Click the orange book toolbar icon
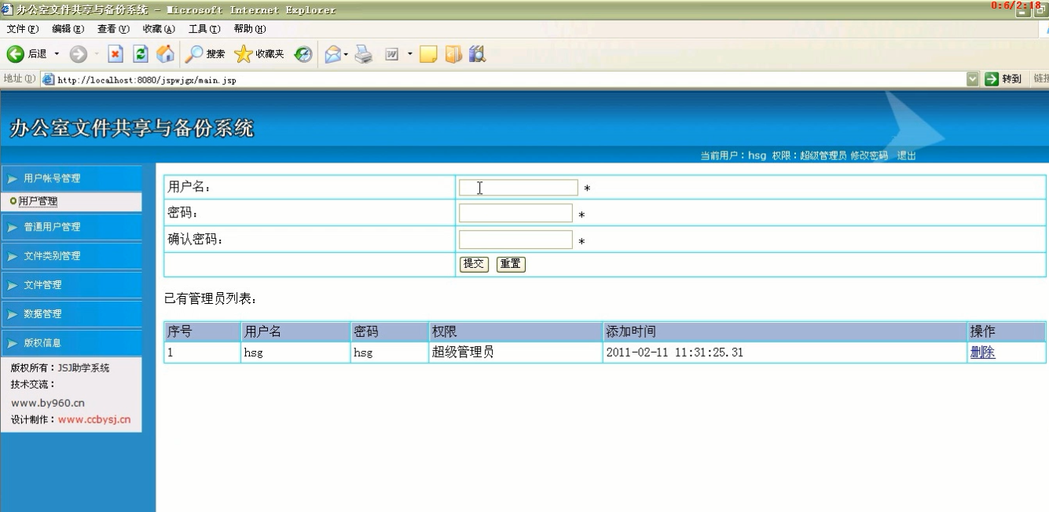This screenshot has width=1049, height=512. coord(453,54)
